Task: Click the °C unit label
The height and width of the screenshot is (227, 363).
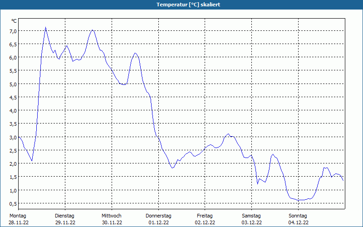Action: click(x=14, y=21)
